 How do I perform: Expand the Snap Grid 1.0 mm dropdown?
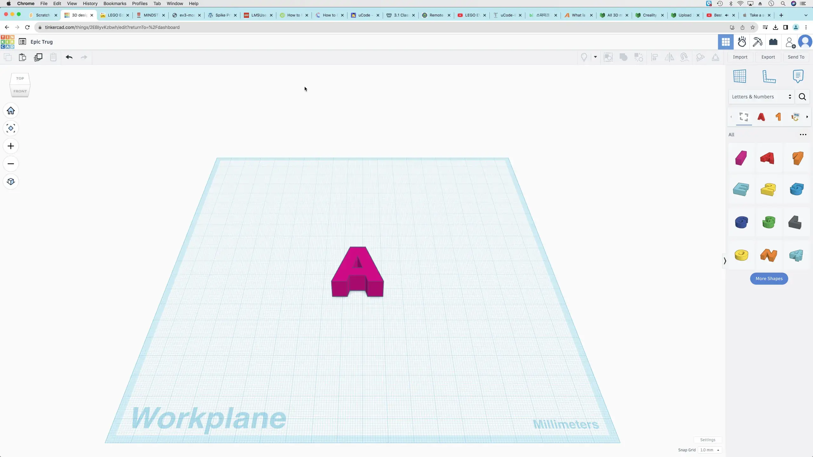710,450
